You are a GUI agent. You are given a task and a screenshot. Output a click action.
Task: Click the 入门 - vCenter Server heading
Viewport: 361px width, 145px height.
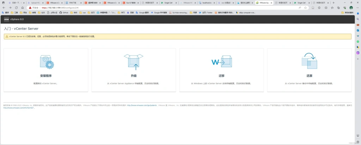pos(21,29)
